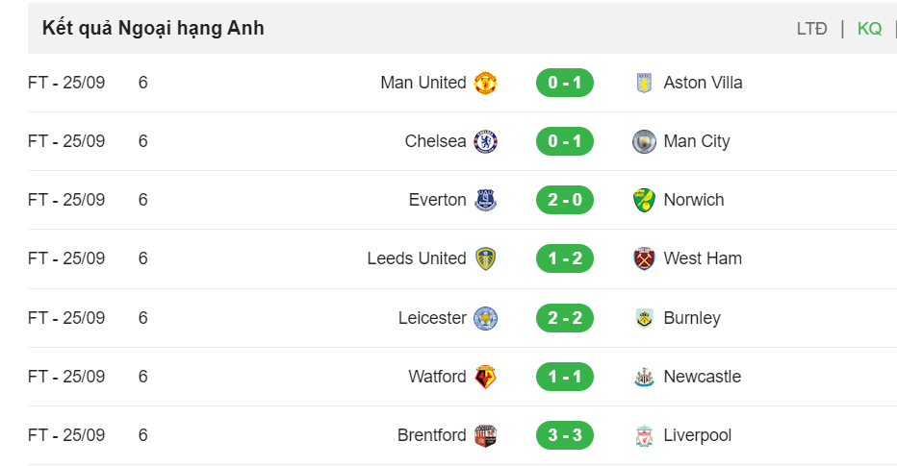Select the KQ results tab
Screen dimensions: 897x466
coord(869,29)
